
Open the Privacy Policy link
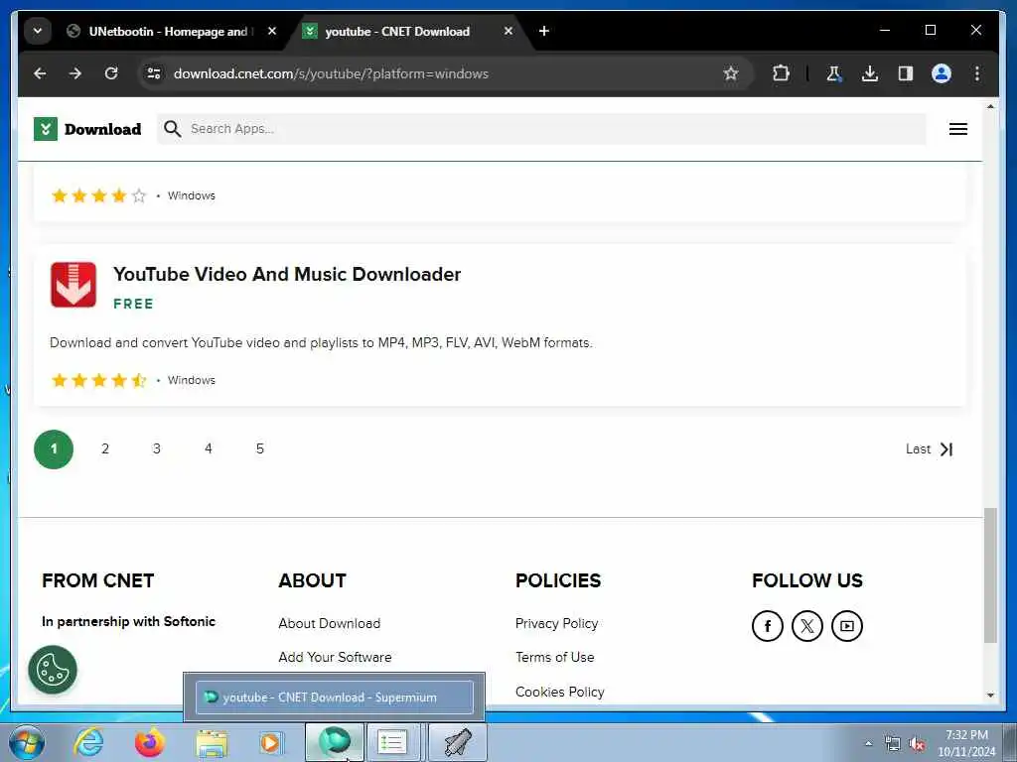point(556,623)
